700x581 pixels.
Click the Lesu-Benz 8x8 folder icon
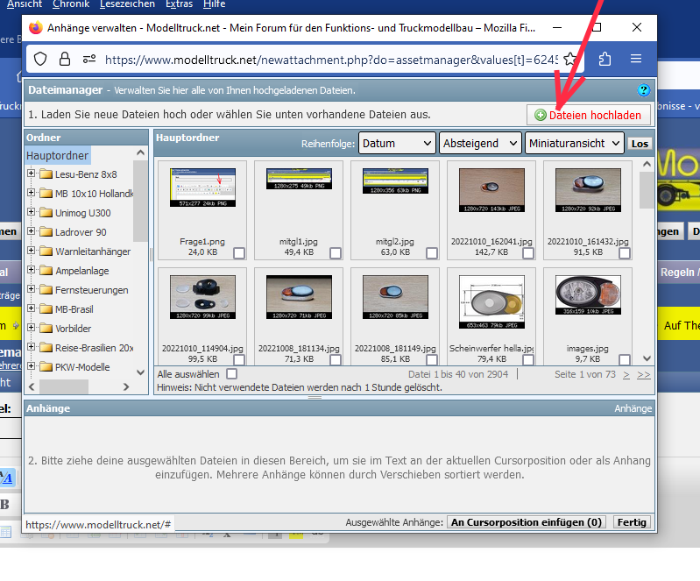(x=46, y=174)
